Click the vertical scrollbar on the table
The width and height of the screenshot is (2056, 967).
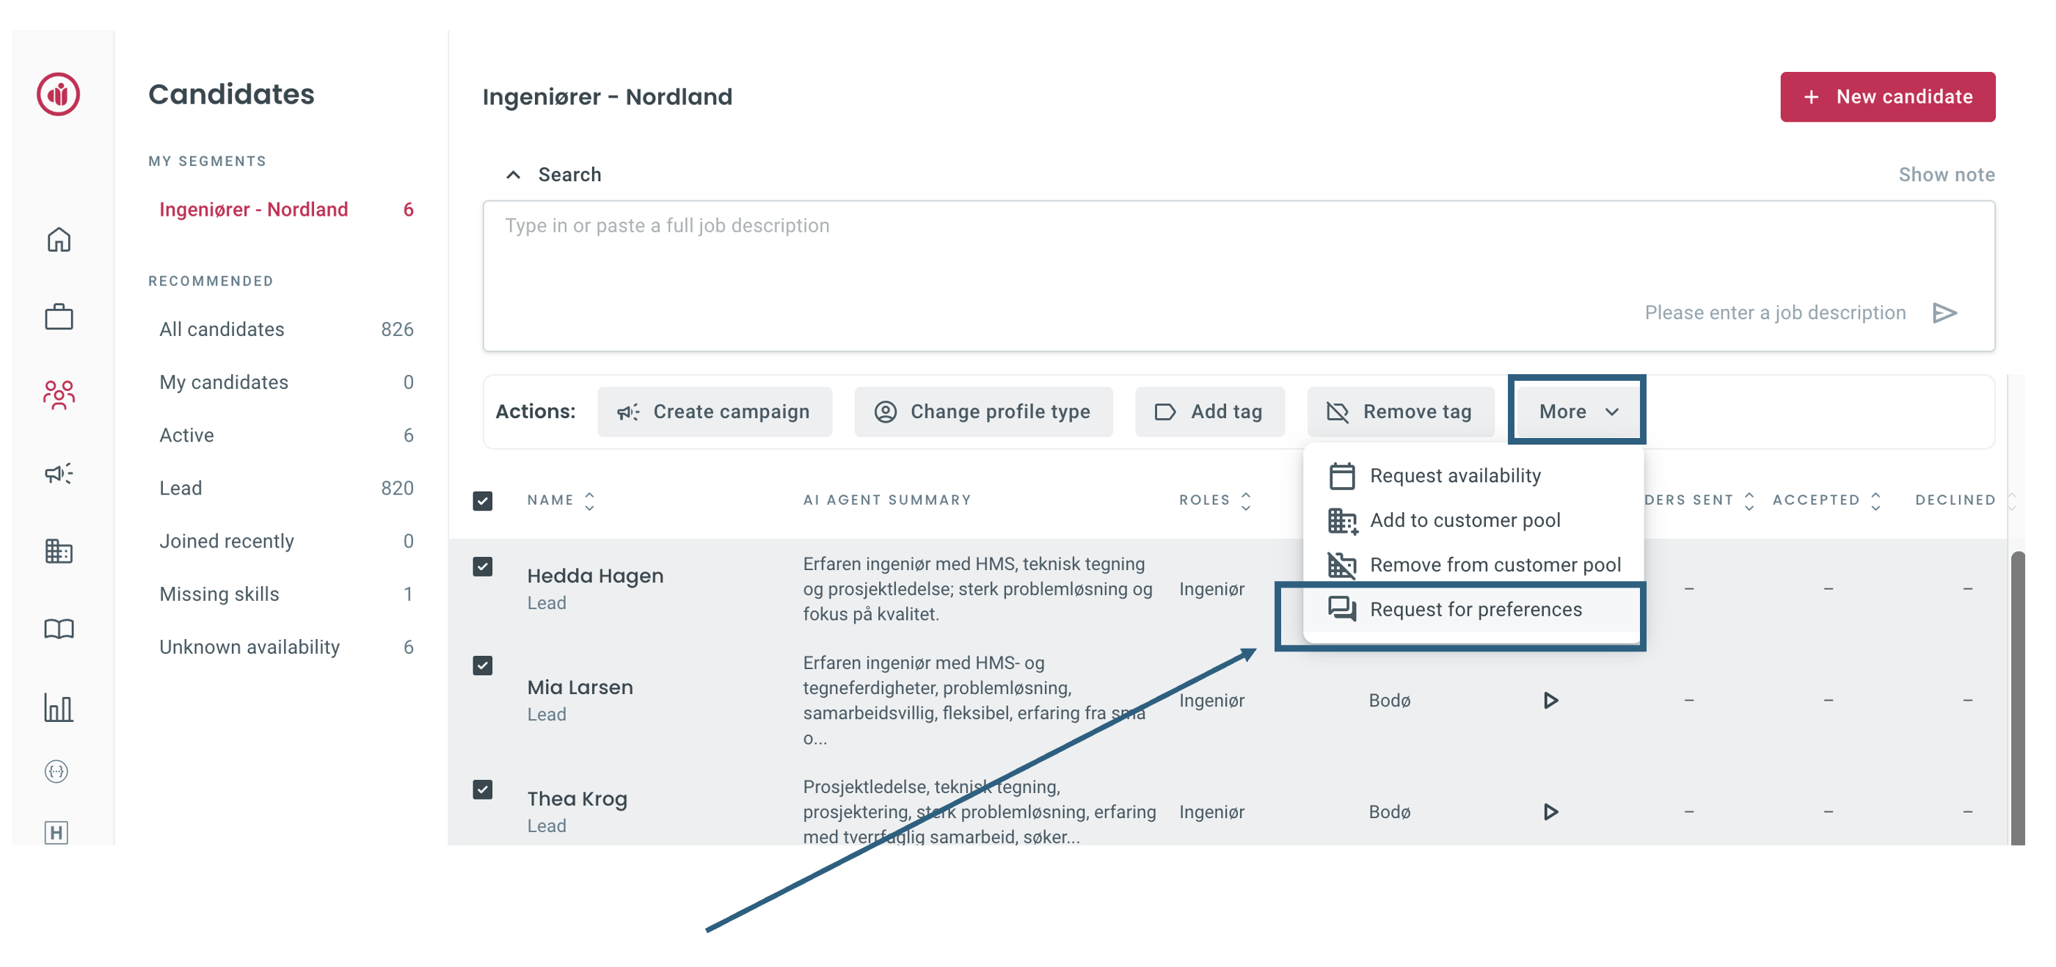point(2017,694)
